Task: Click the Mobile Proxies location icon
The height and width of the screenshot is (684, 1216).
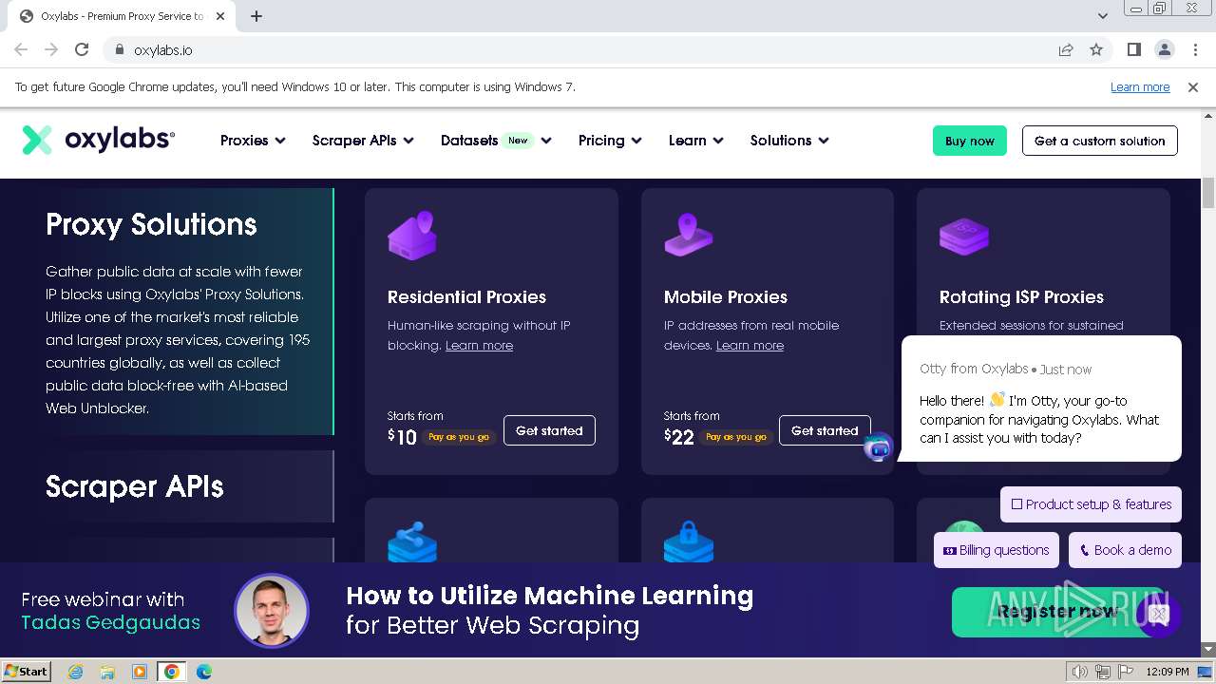Action: click(x=688, y=235)
